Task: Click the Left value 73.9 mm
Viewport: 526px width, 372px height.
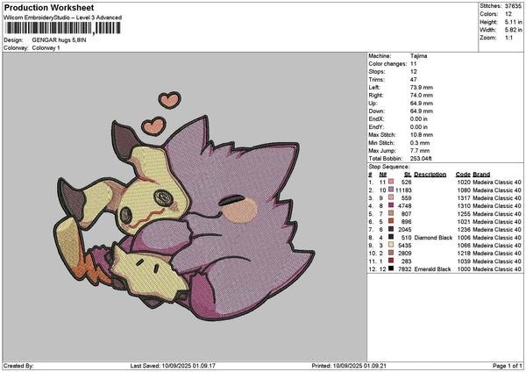Action: [x=422, y=87]
